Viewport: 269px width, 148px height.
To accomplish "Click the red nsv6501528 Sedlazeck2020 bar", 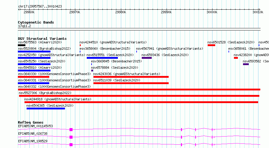I will (211, 45).
